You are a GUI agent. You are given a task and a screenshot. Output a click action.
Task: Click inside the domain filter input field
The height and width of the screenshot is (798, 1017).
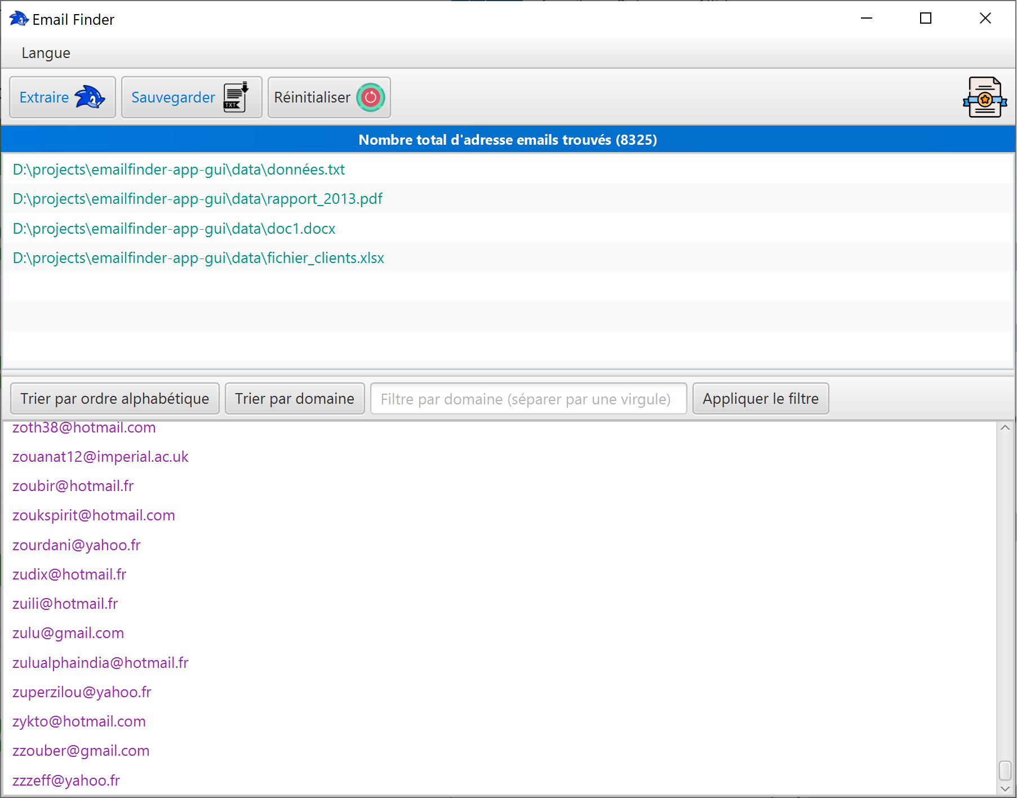click(527, 398)
